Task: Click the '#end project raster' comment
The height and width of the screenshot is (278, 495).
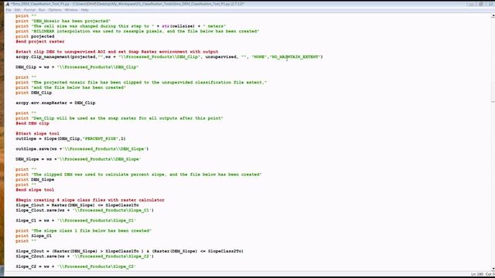Action: coord(40,42)
